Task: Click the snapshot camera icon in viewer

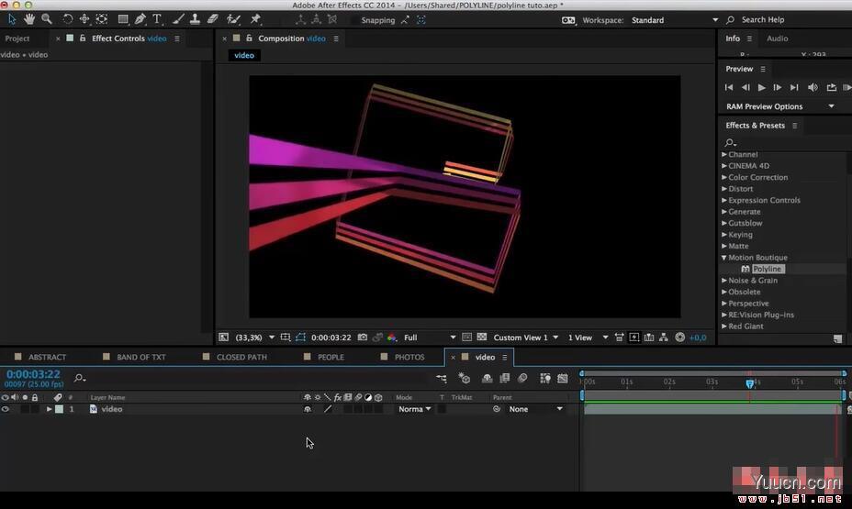Action: pyautogui.click(x=363, y=337)
